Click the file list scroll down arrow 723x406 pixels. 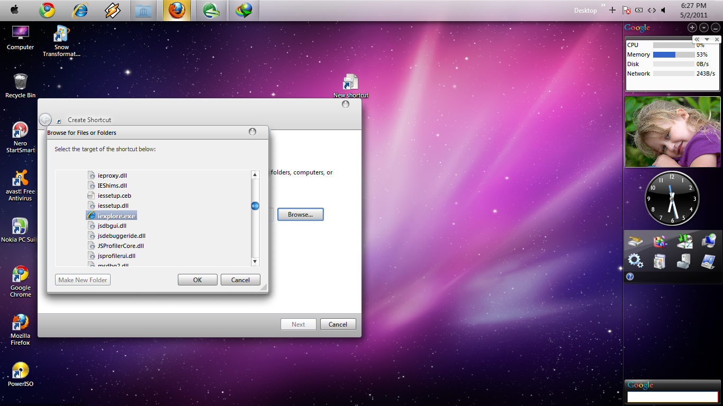[x=255, y=261]
